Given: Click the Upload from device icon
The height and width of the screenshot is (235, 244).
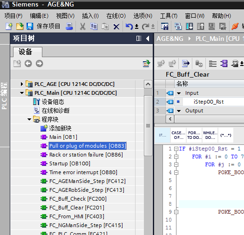Looking at the screenshot, I should coord(200,26).
